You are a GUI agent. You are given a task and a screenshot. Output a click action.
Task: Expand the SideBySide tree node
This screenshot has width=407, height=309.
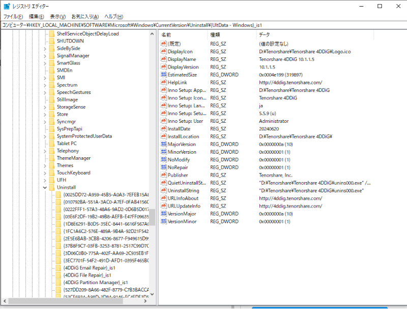(x=45, y=48)
